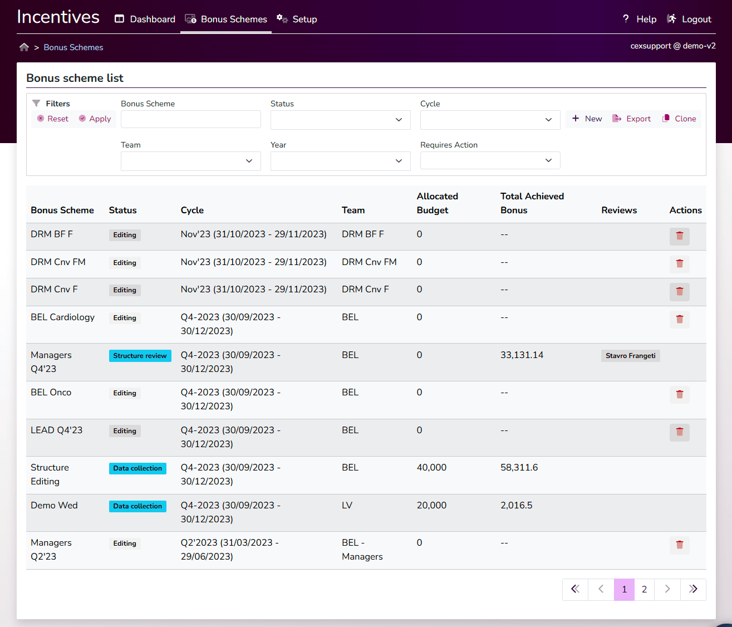Apply the selected filters
The height and width of the screenshot is (627, 732).
click(x=95, y=119)
